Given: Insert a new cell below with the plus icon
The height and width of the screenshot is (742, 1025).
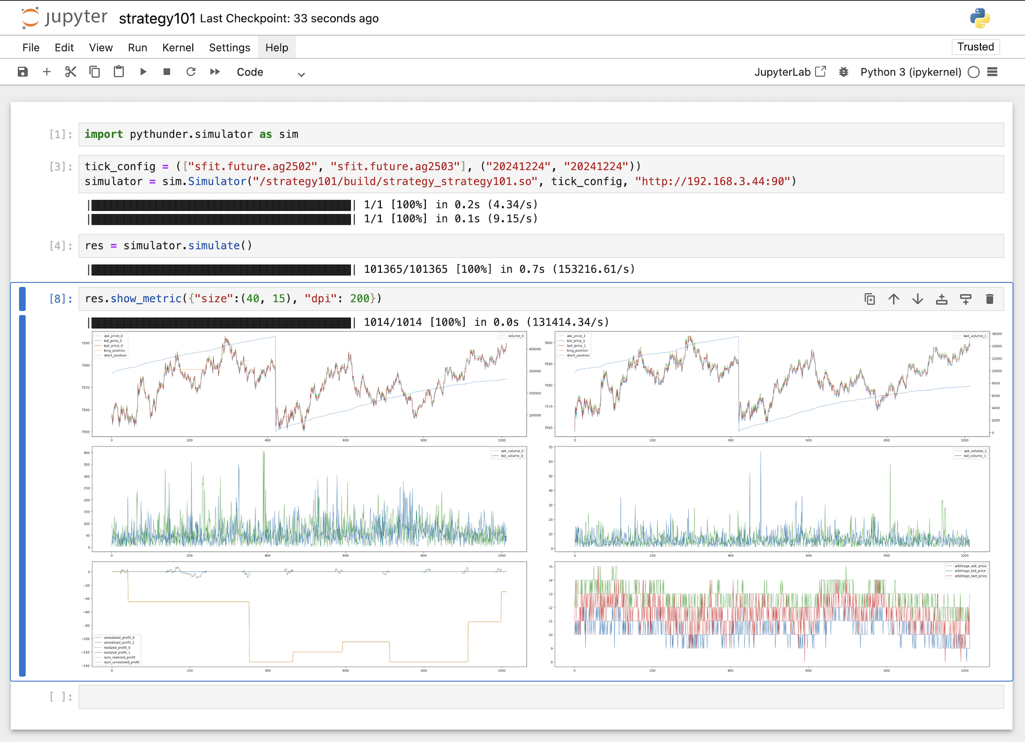Looking at the screenshot, I should [47, 72].
